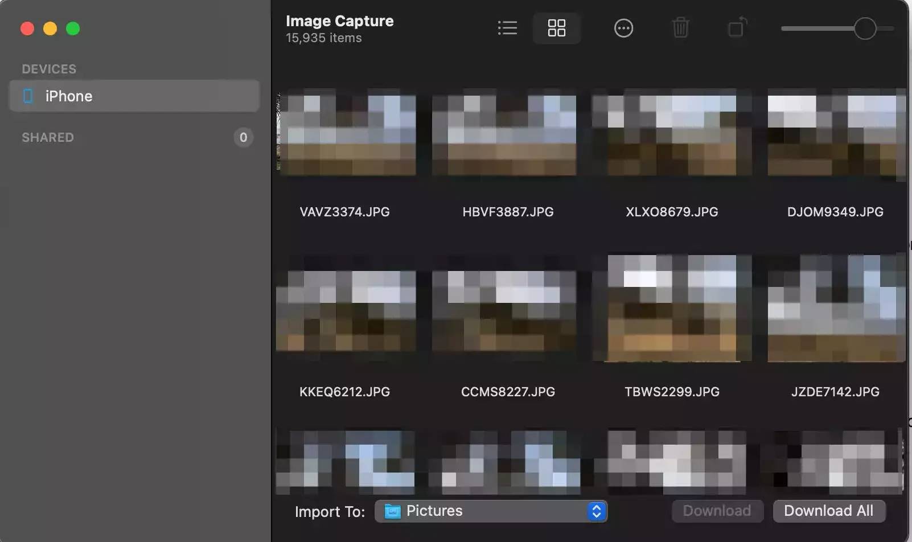This screenshot has height=542, width=912.
Task: Select the TBWS2299.JPG thumbnail
Action: (x=672, y=308)
